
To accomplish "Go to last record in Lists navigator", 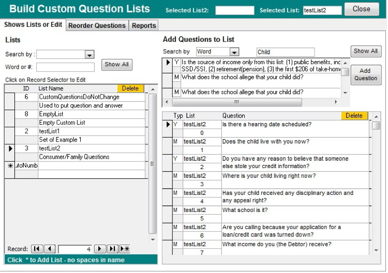I will pos(113,249).
